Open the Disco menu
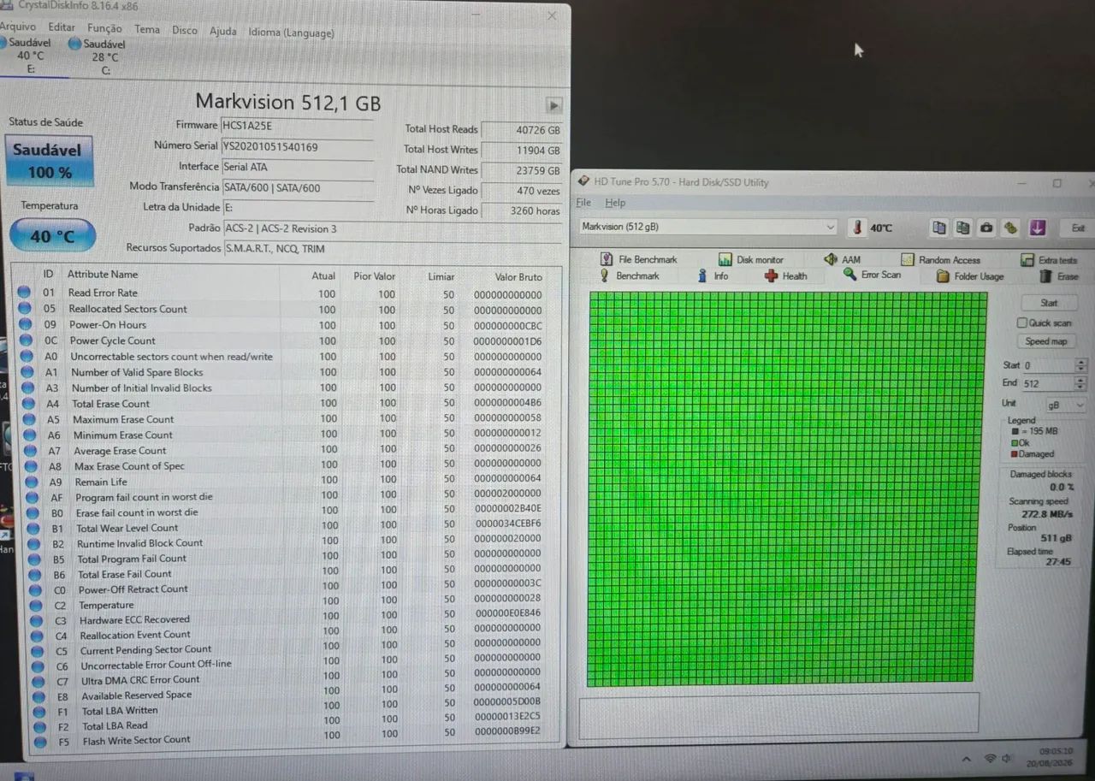This screenshot has height=781, width=1095. tap(185, 30)
